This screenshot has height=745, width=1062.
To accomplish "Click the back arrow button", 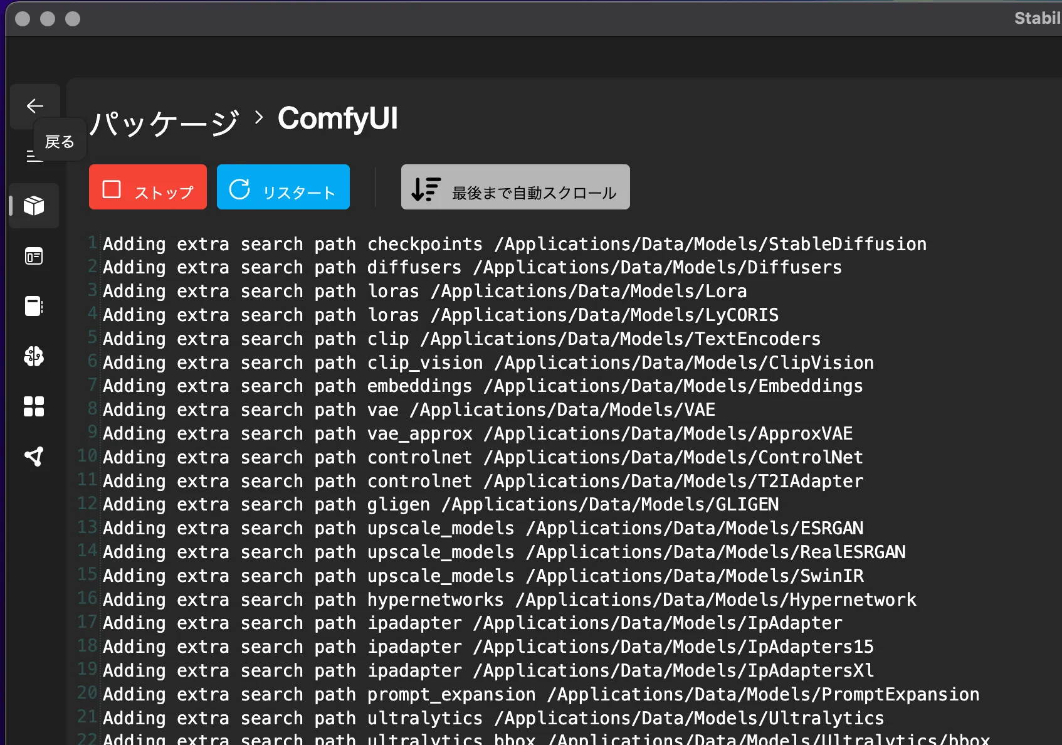I will tap(35, 106).
